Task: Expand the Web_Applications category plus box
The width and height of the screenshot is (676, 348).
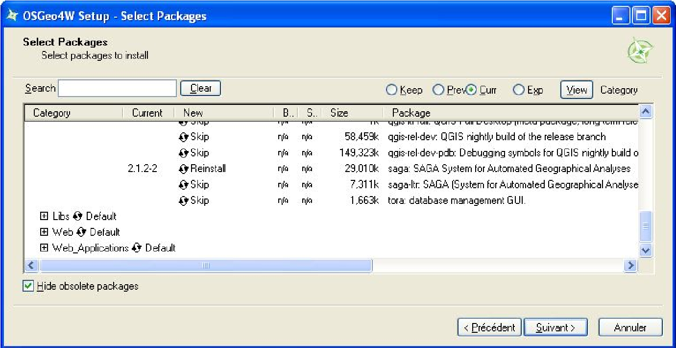Action: point(44,248)
